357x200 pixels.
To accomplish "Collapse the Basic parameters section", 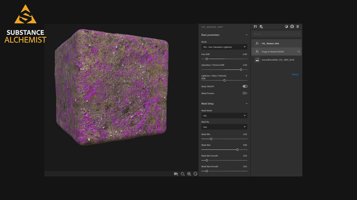I will coord(247,35).
